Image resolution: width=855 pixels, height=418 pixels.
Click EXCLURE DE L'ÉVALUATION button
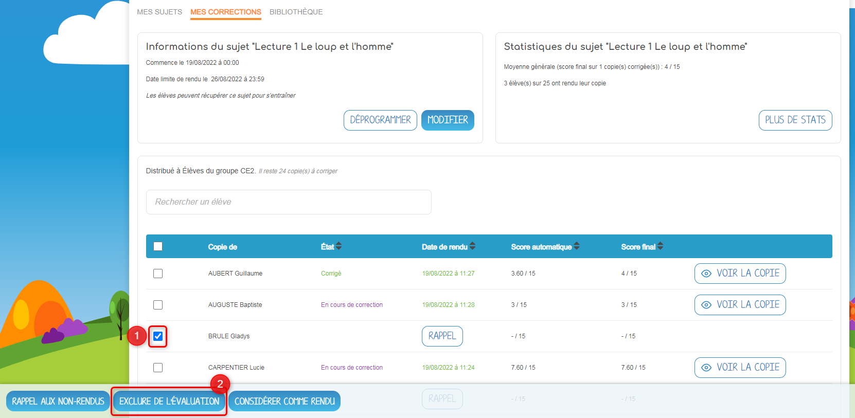[x=169, y=402]
